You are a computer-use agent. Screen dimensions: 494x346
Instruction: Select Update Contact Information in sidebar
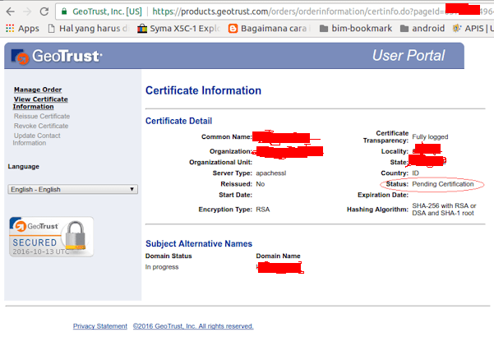pyautogui.click(x=36, y=139)
